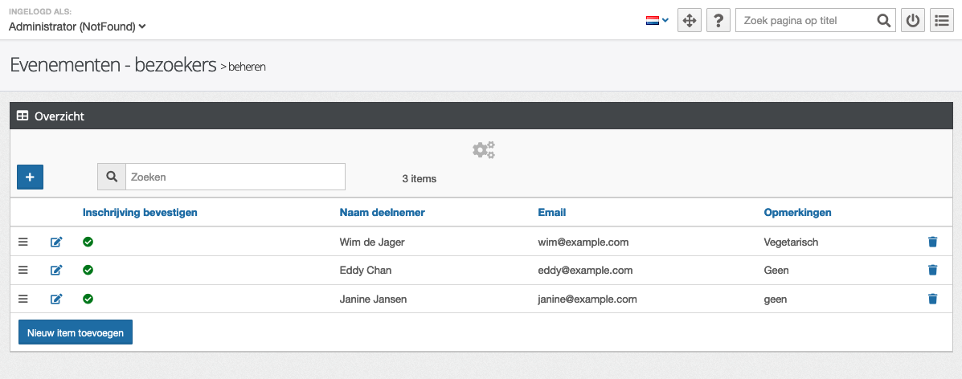
Task: Toggle confirmation checkmark for Wim de Jager
Action: click(88, 242)
